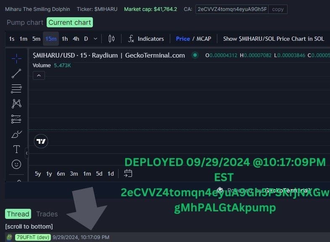Collapse the indicator legend chevron
This screenshot has width=330, height=242.
(x=39, y=76)
